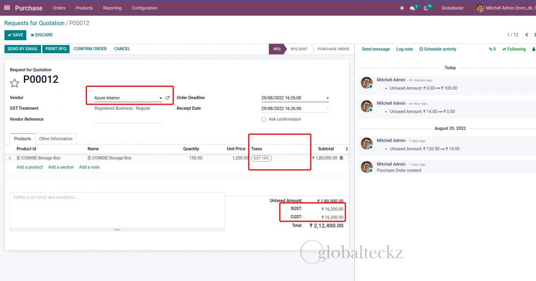This screenshot has height=281, width=536.
Task: Switch to the Other Information tab
Action: coord(56,139)
